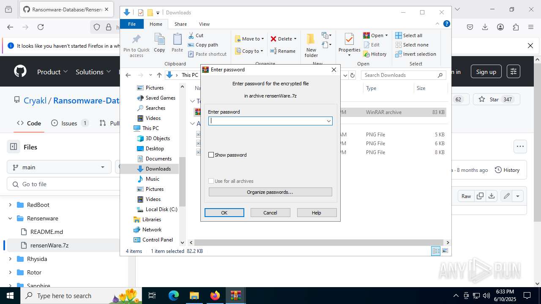This screenshot has height=304, width=541.
Task: Select Documents in Explorer navigation pane
Action: 158,159
